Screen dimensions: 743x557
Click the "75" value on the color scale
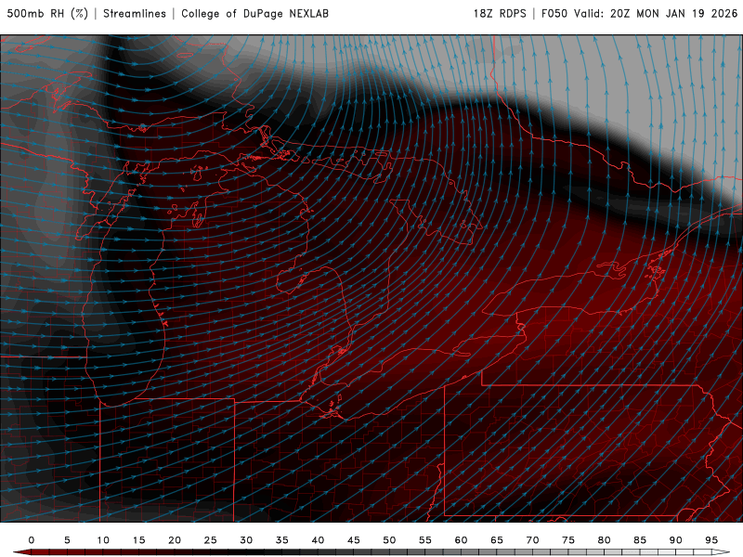click(x=568, y=540)
